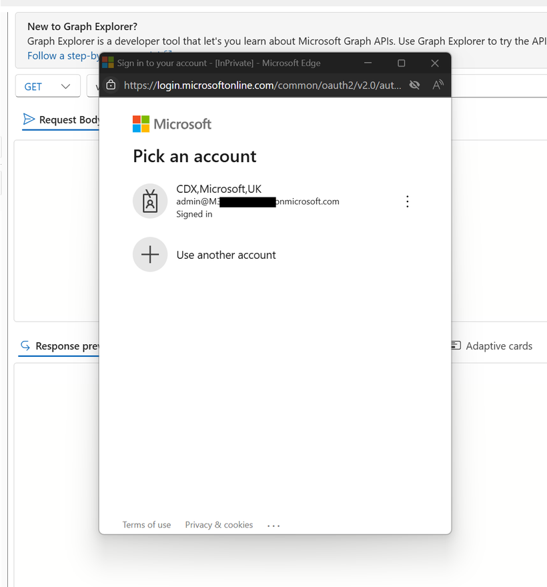Click the Signed in status text
The height and width of the screenshot is (587, 547).
coord(194,214)
